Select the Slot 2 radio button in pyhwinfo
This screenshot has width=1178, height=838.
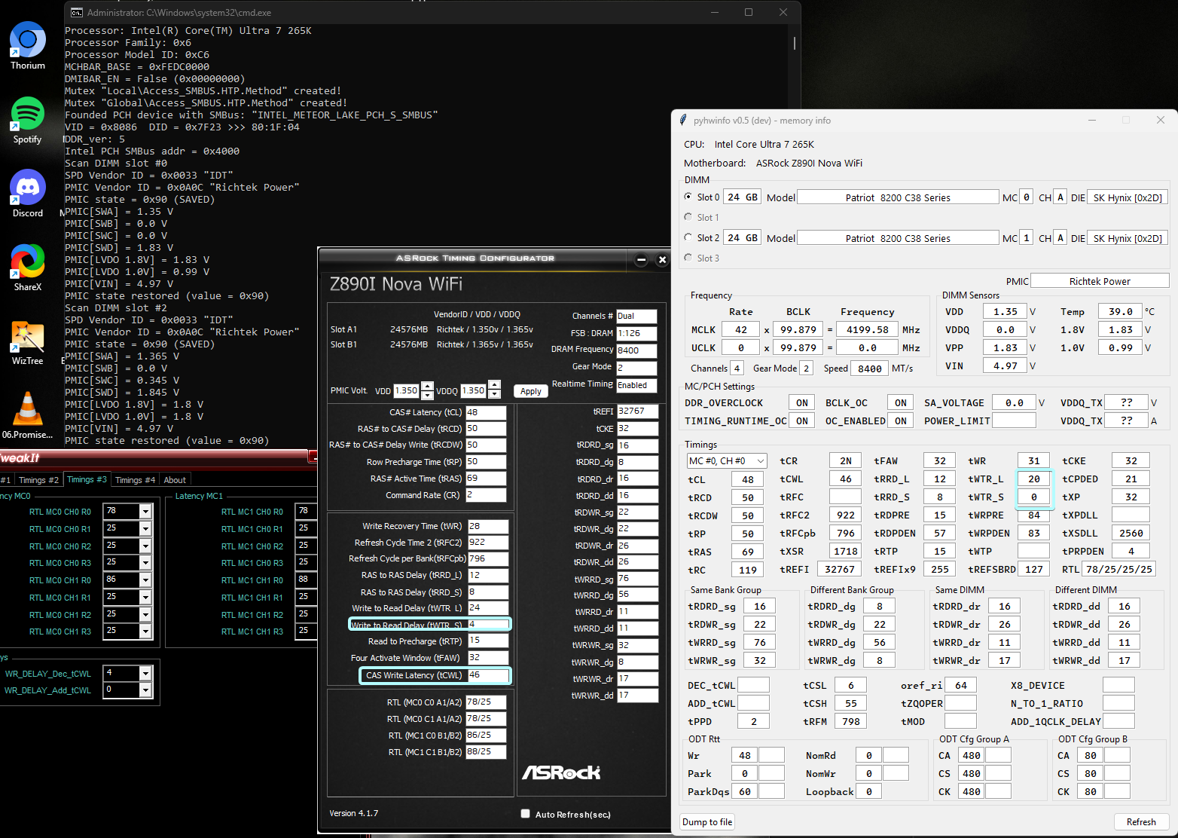pyautogui.click(x=688, y=237)
